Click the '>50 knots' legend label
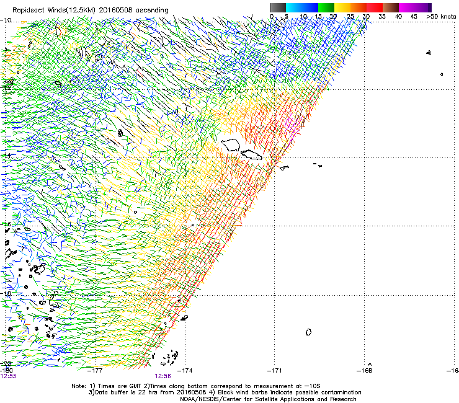The image size is (459, 403). pyautogui.click(x=441, y=17)
